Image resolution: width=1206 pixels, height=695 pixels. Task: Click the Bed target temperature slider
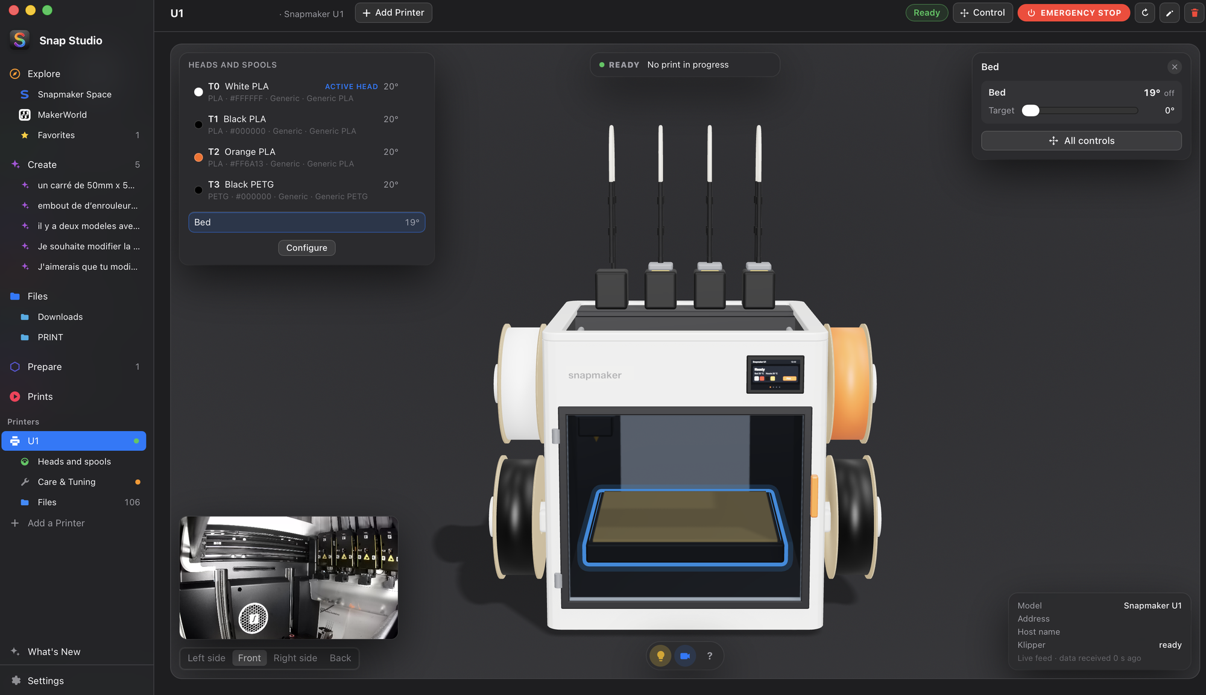pyautogui.click(x=1080, y=110)
